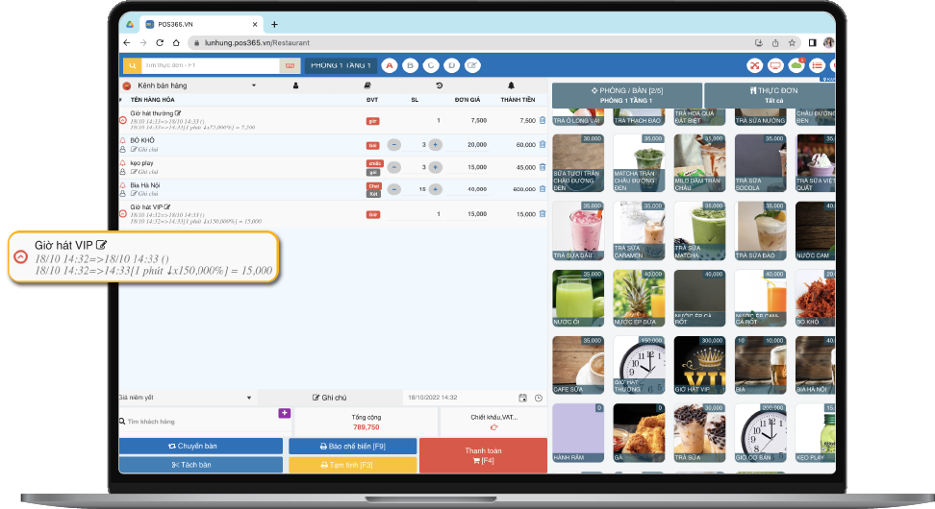Click the red crossed-arrows shuffle icon
935x509 pixels.
[x=755, y=65]
